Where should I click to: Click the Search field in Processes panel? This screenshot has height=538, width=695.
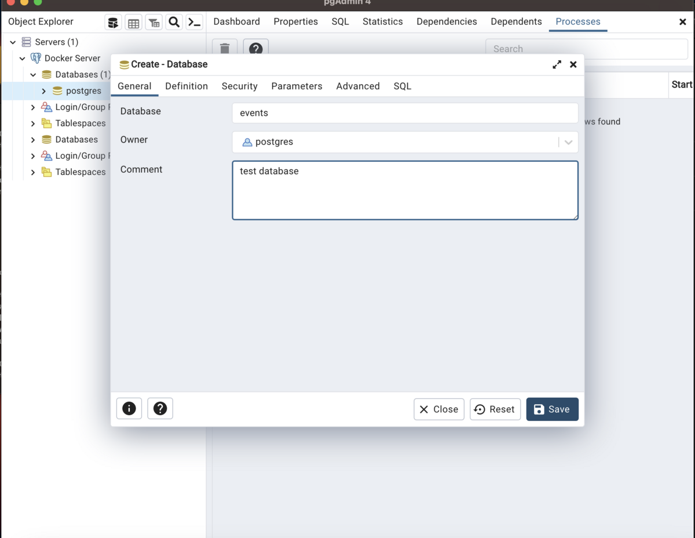pyautogui.click(x=586, y=49)
